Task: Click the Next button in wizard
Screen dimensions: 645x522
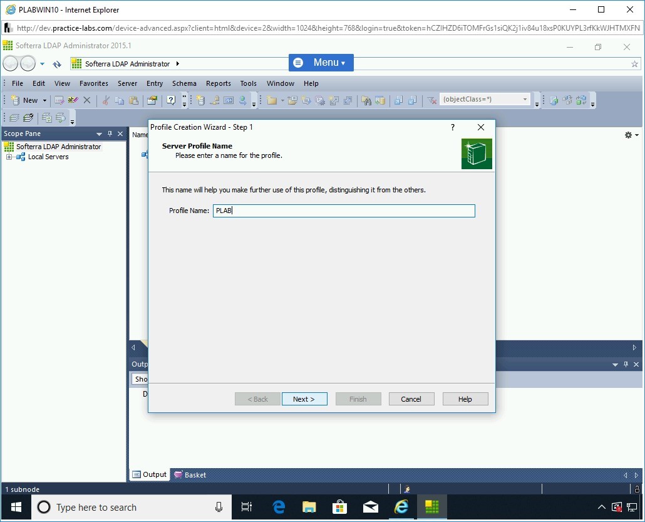Action: [304, 399]
